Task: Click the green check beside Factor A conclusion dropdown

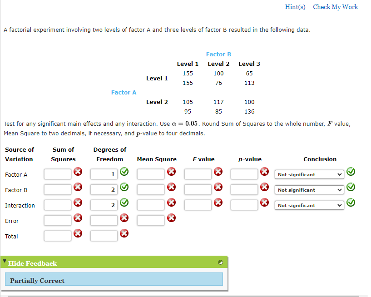Action: tap(350, 172)
